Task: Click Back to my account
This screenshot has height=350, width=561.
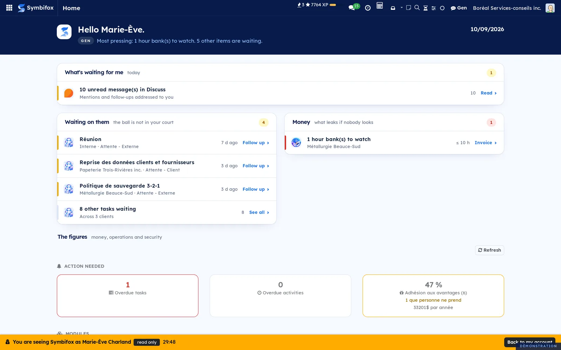Action: click(x=529, y=342)
